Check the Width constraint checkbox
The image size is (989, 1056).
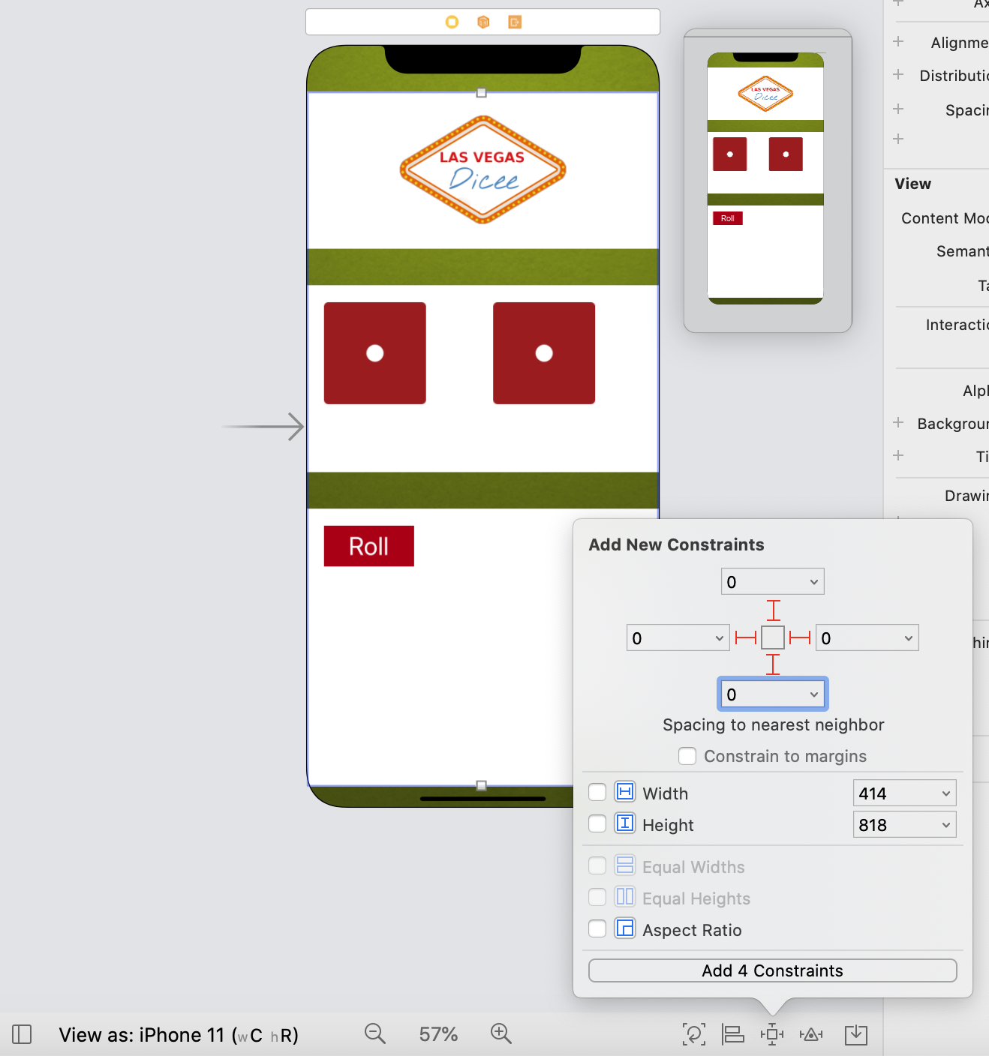[x=597, y=793]
